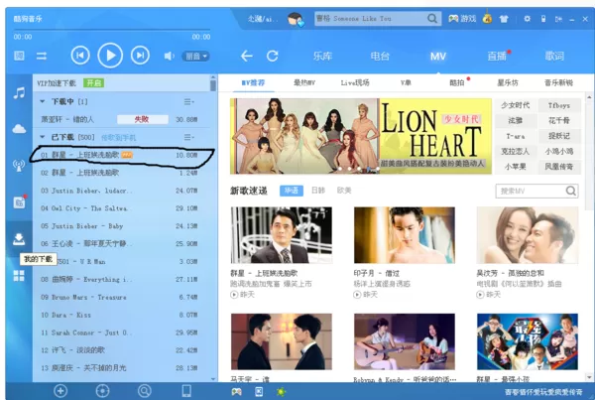
Task: Skip to the previous track
Action: click(x=80, y=56)
